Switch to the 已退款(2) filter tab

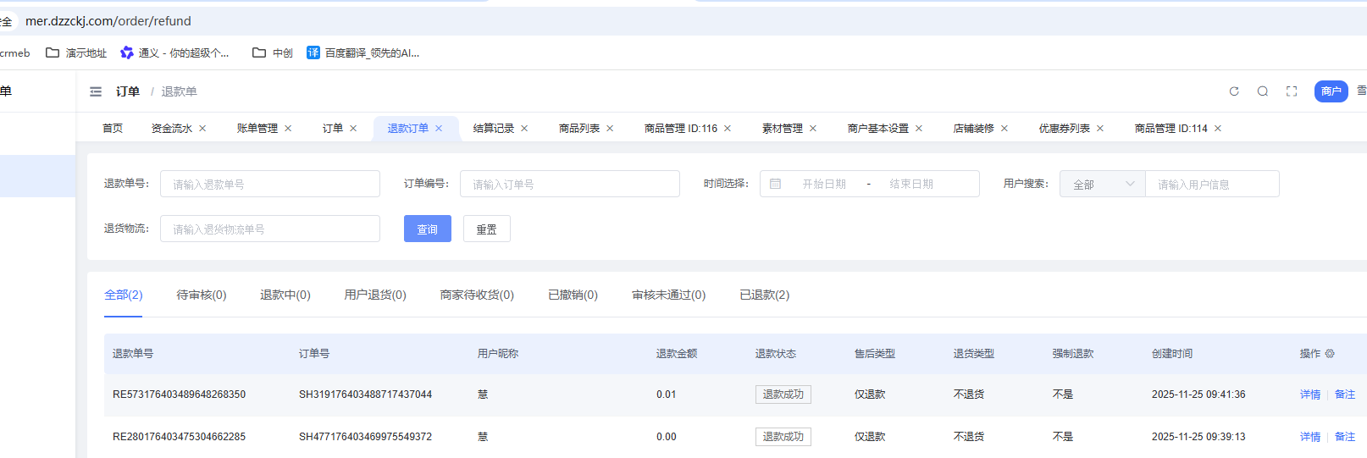(764, 295)
